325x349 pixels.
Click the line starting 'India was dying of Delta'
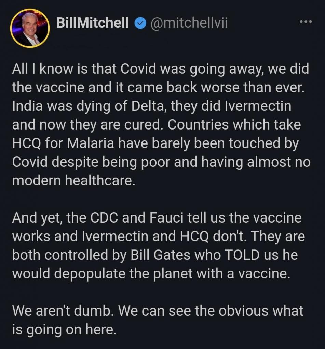(x=152, y=106)
